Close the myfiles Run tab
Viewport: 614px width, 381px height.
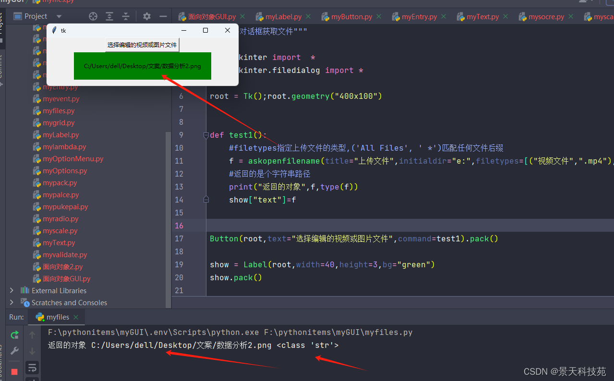coord(76,317)
